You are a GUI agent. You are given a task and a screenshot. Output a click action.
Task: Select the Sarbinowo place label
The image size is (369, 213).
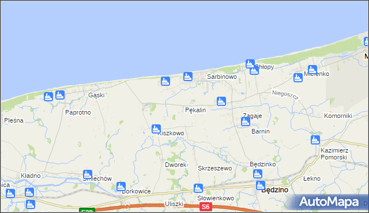click(221, 77)
